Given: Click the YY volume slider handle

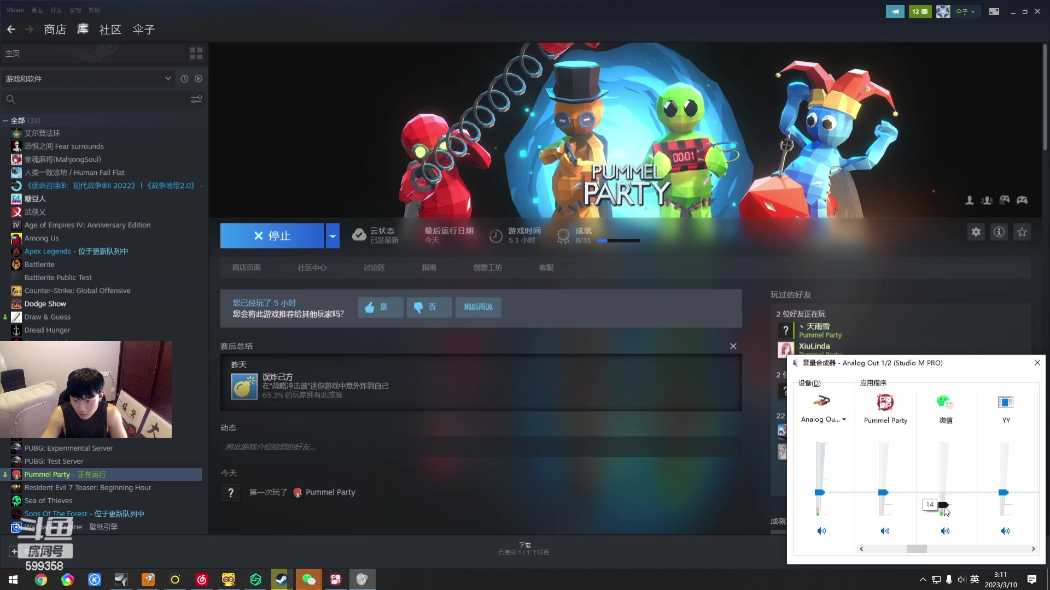Looking at the screenshot, I should [x=1004, y=493].
